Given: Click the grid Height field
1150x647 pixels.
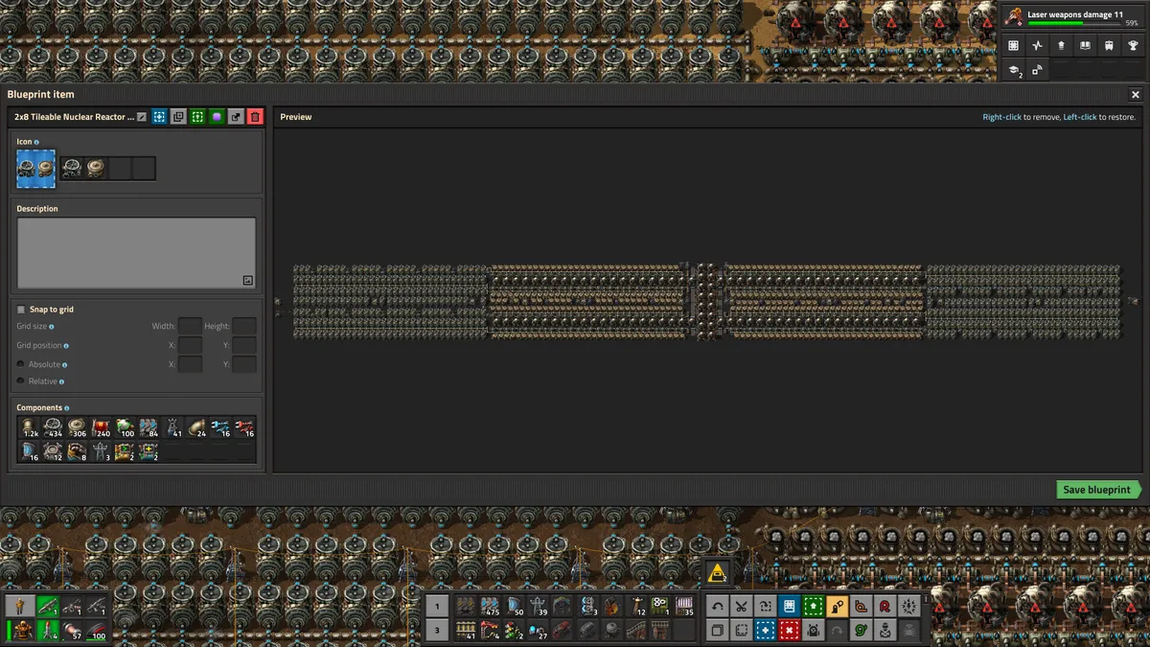Looking at the screenshot, I should click(x=244, y=326).
